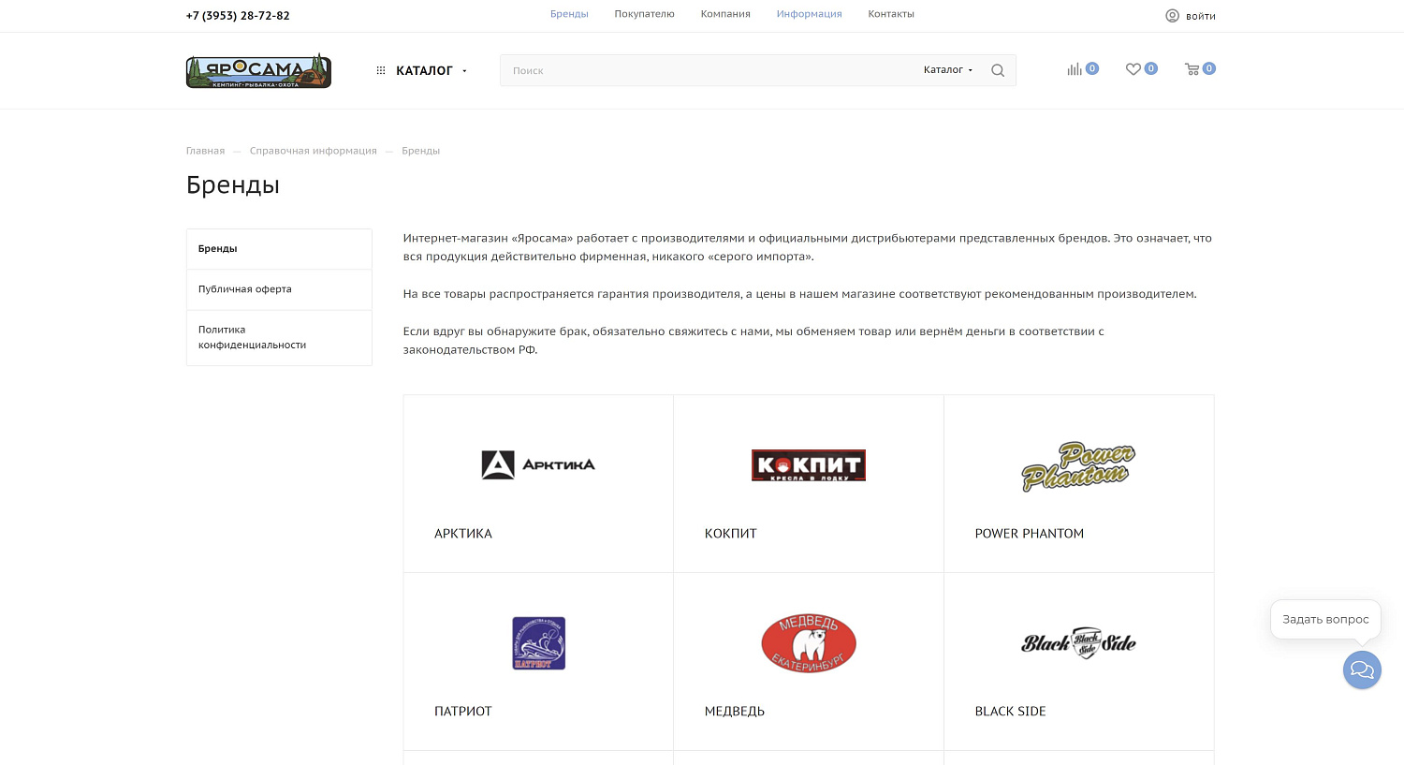Image resolution: width=1404 pixels, height=765 pixels.
Task: Select Публичная оферта in the sidebar
Action: pos(245,289)
